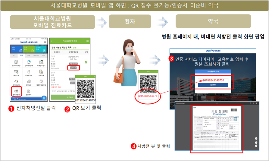Click the SNUH logo in the mobile app header
The height and width of the screenshot is (161, 269).
click(x=29, y=42)
